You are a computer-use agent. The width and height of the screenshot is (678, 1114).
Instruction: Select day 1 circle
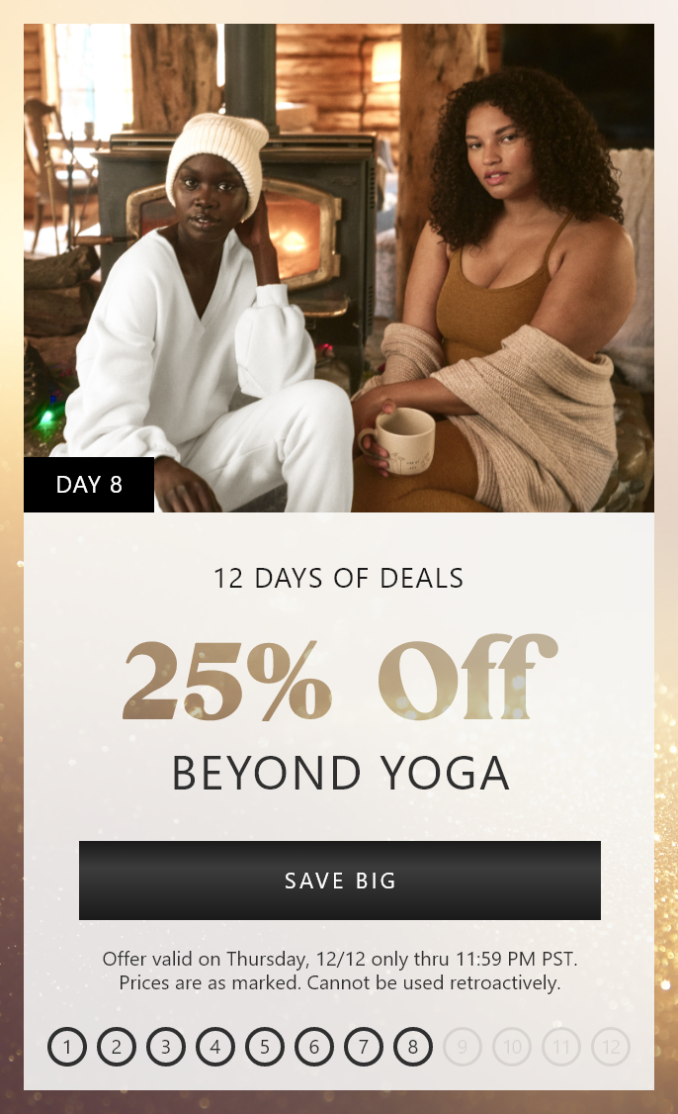(x=67, y=1047)
